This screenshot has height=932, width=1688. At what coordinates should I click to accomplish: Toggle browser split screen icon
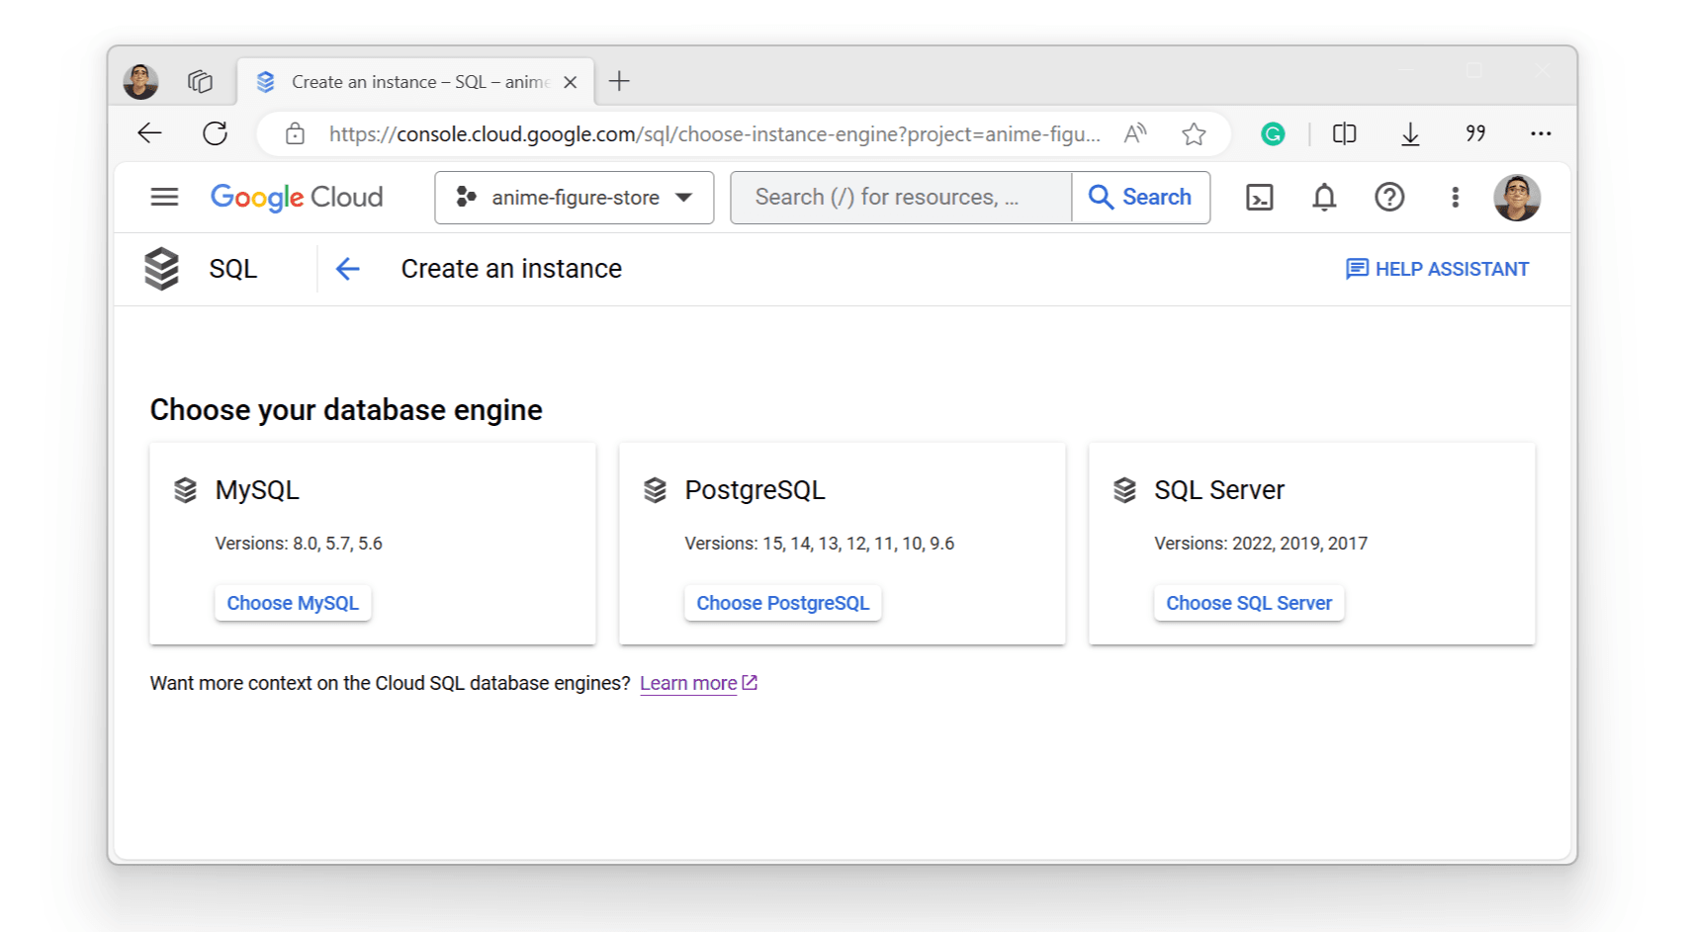click(1344, 133)
